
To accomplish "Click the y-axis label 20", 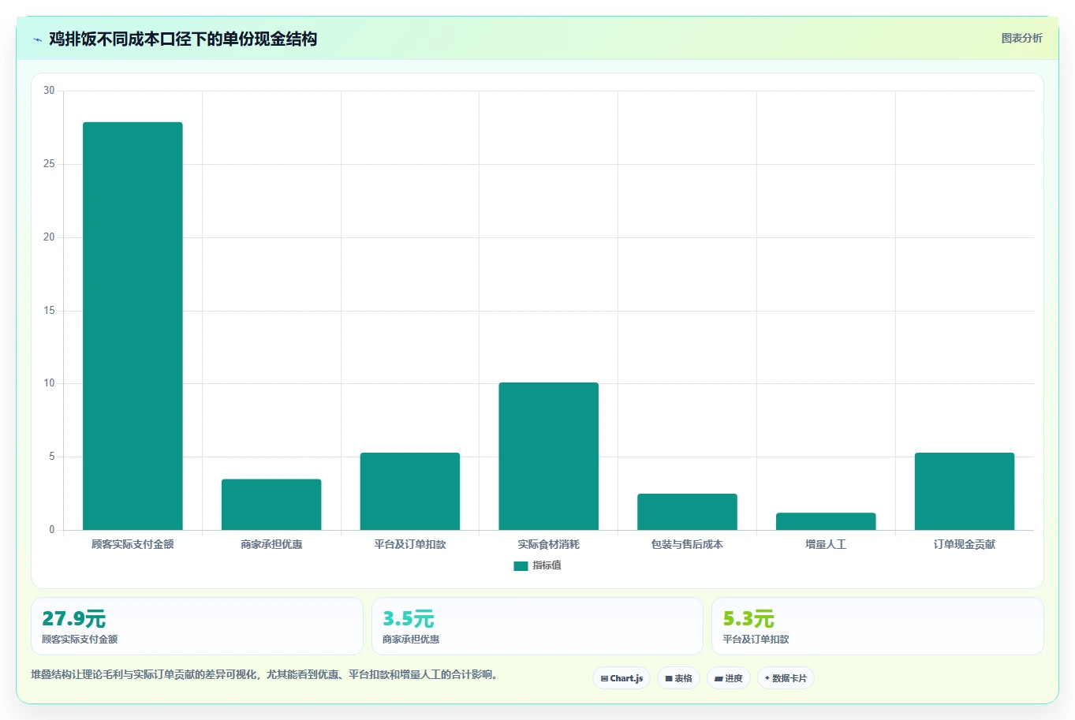I will (49, 237).
